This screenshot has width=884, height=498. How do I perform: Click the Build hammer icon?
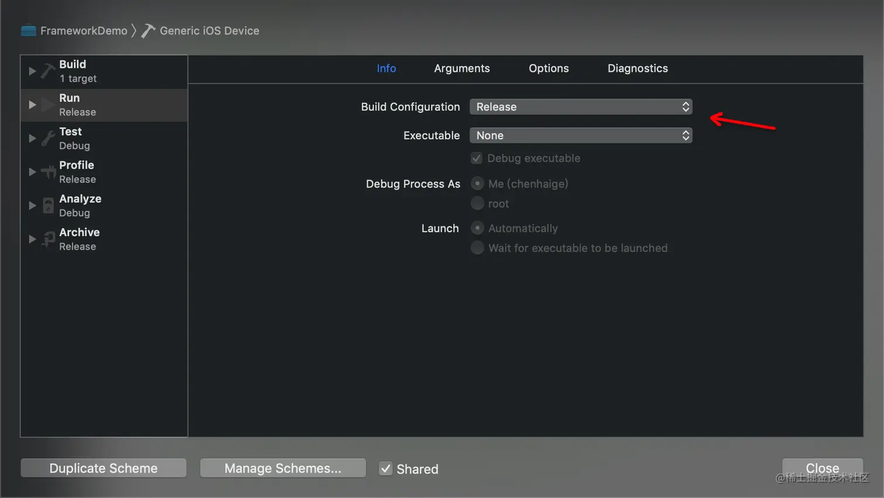[x=48, y=71]
